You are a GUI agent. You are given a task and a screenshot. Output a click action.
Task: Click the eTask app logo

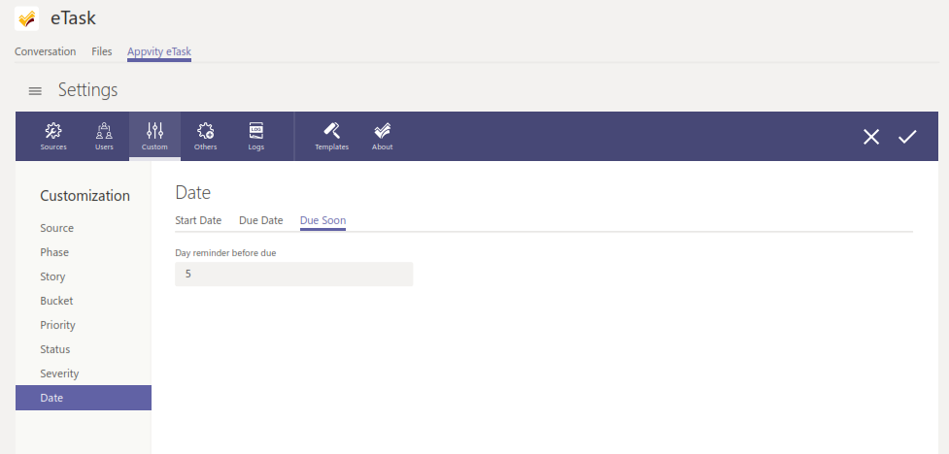tap(27, 18)
